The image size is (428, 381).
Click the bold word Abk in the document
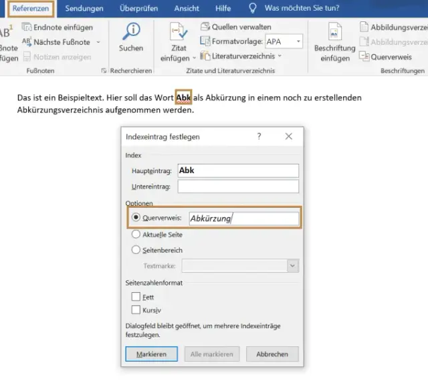183,97
